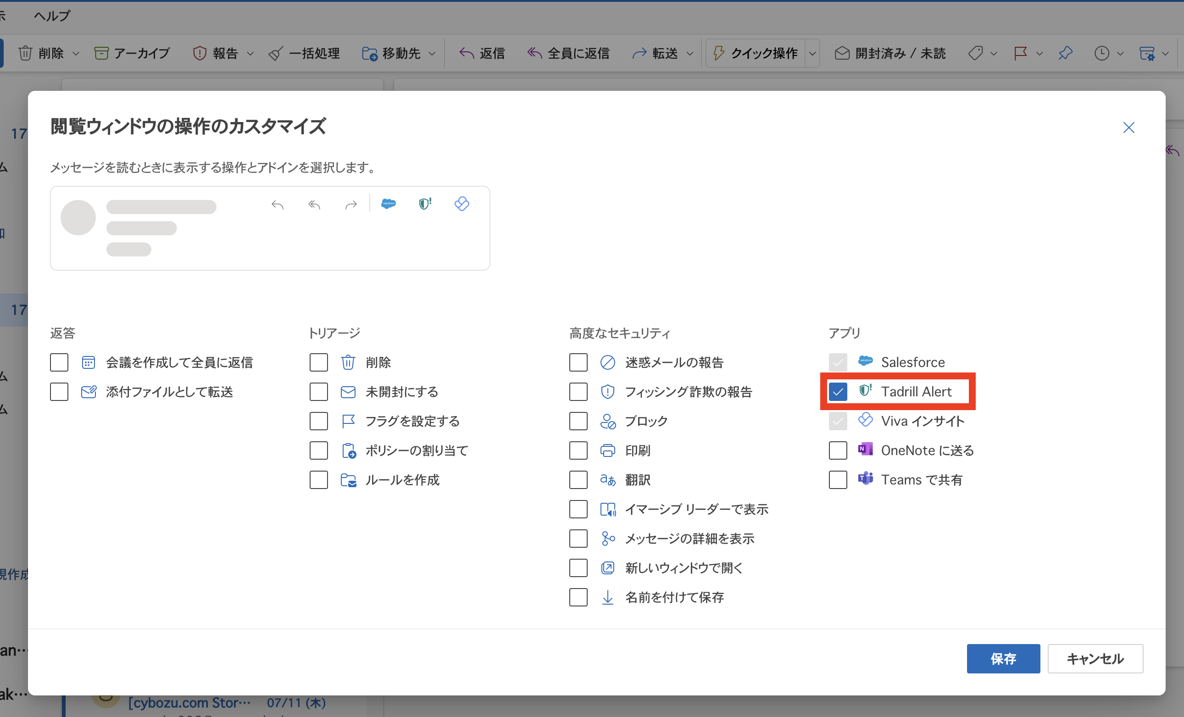This screenshot has height=717, width=1184.
Task: Check the フィッシング詐欺の報告 checkbox
Action: (578, 392)
